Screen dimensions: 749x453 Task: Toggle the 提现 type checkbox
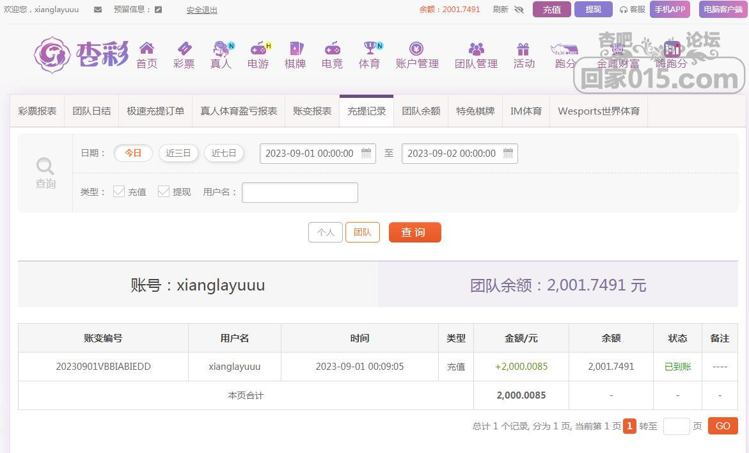click(x=164, y=191)
